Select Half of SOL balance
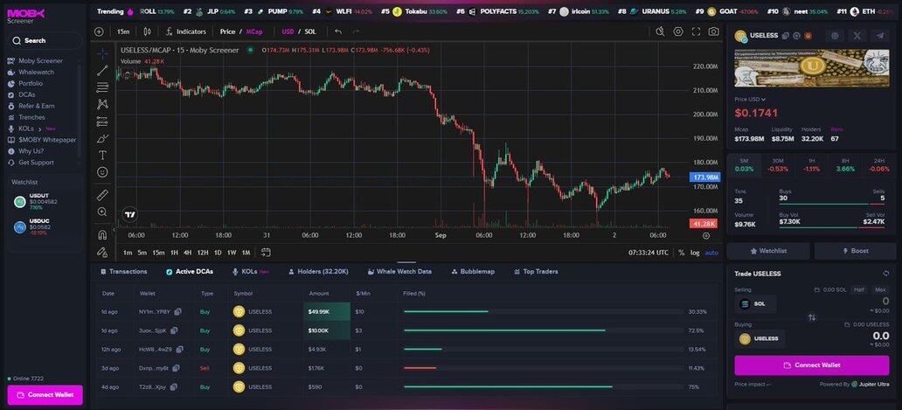This screenshot has width=902, height=410. (x=859, y=290)
